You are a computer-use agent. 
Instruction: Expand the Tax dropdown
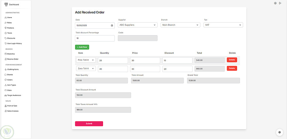coord(223,25)
